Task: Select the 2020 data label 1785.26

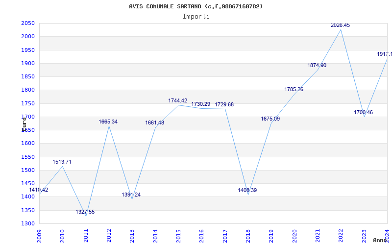Action: click(294, 89)
